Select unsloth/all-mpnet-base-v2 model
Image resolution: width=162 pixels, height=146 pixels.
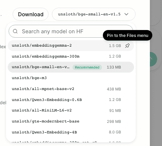(x=71, y=89)
